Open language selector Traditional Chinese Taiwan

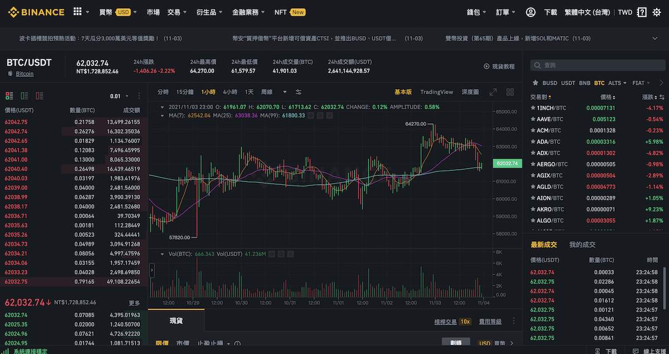(x=588, y=12)
